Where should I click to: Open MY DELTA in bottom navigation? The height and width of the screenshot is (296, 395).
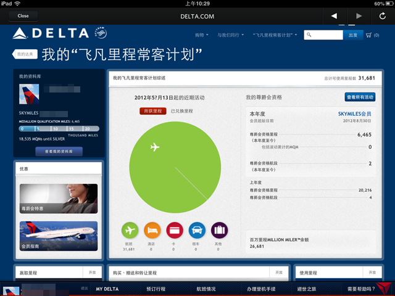pyautogui.click(x=107, y=289)
